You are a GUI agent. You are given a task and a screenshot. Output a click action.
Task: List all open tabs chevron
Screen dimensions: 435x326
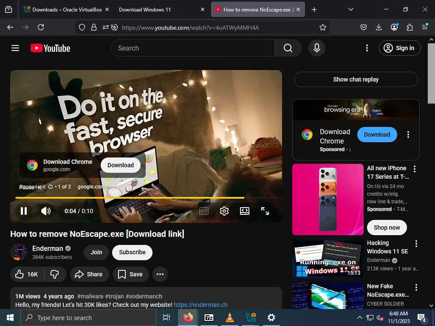coord(350,9)
